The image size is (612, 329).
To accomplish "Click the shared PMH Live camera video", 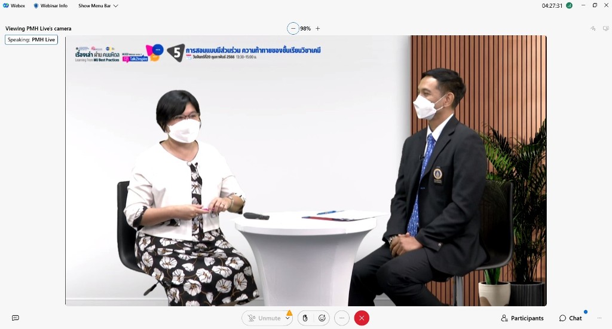I will click(x=305, y=170).
